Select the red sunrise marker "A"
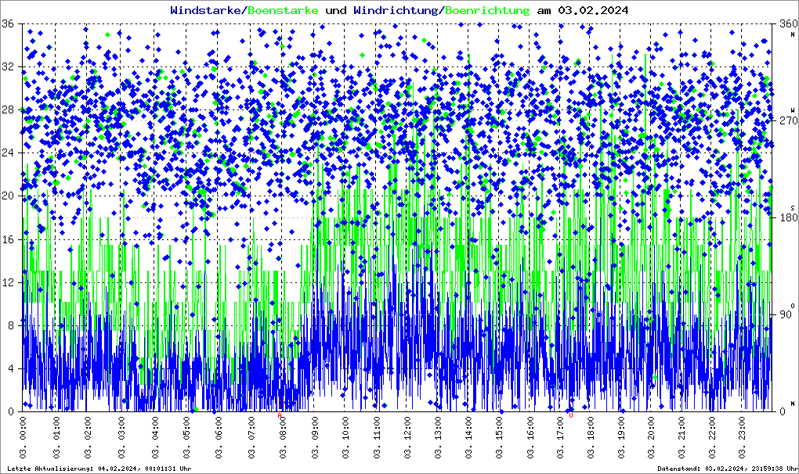The image size is (799, 474). (x=279, y=415)
